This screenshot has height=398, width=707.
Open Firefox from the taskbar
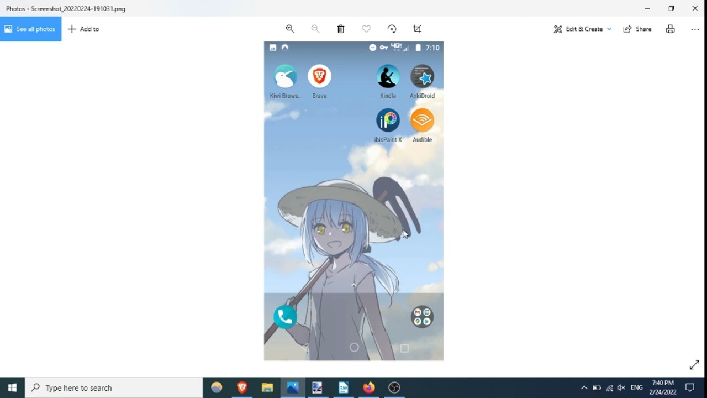coord(369,387)
